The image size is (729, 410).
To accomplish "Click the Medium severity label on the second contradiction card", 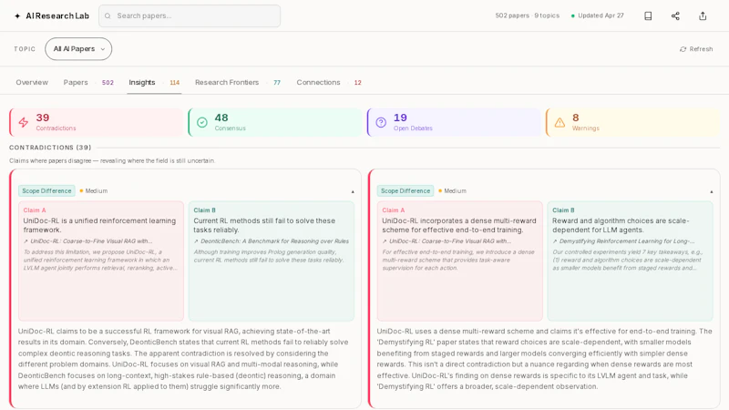I will 455,190.
